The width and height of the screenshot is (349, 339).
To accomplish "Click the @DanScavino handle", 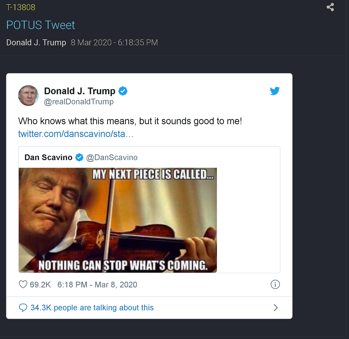I will tap(112, 157).
